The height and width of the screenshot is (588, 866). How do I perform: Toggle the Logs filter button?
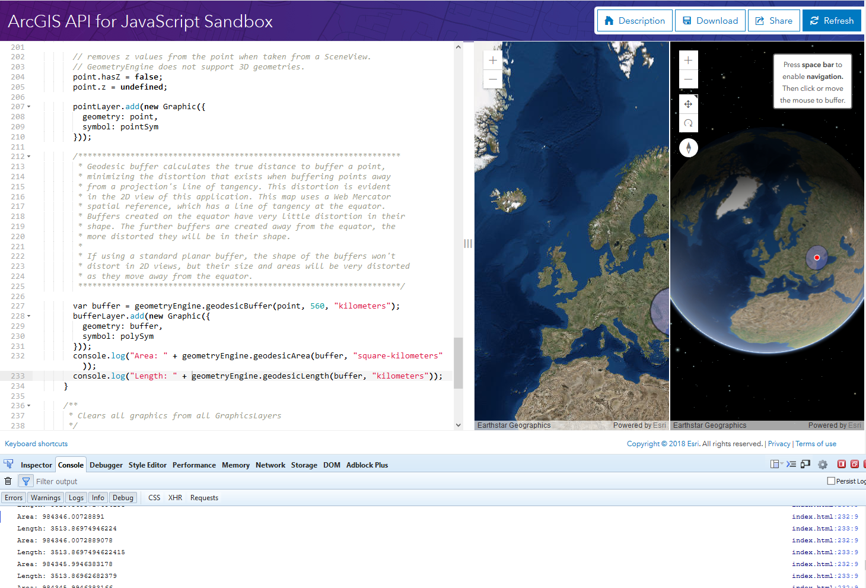tap(76, 498)
